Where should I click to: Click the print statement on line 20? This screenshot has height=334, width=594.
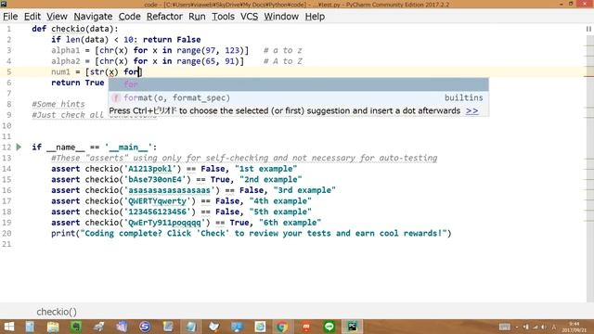252,233
